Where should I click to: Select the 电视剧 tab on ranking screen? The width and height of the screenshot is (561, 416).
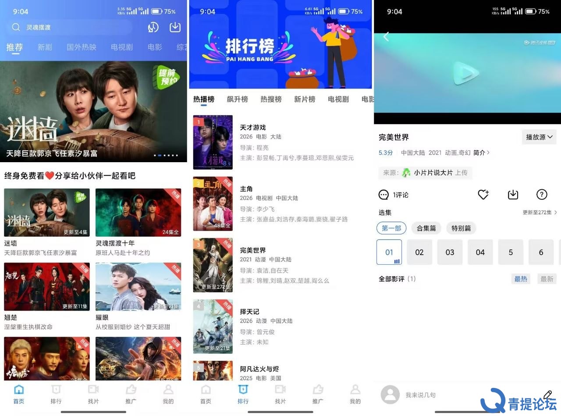pyautogui.click(x=338, y=100)
